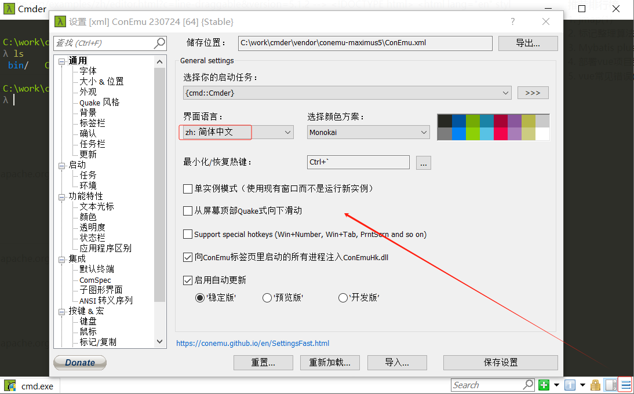This screenshot has height=394, width=634.
Task: Enable Support special hotkeys checkbox
Action: tap(188, 235)
